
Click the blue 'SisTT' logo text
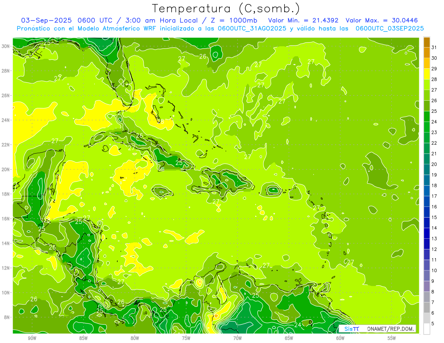tap(351, 329)
